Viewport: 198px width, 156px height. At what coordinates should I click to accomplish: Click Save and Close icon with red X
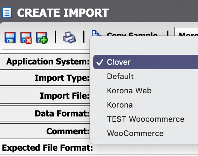tap(26, 38)
